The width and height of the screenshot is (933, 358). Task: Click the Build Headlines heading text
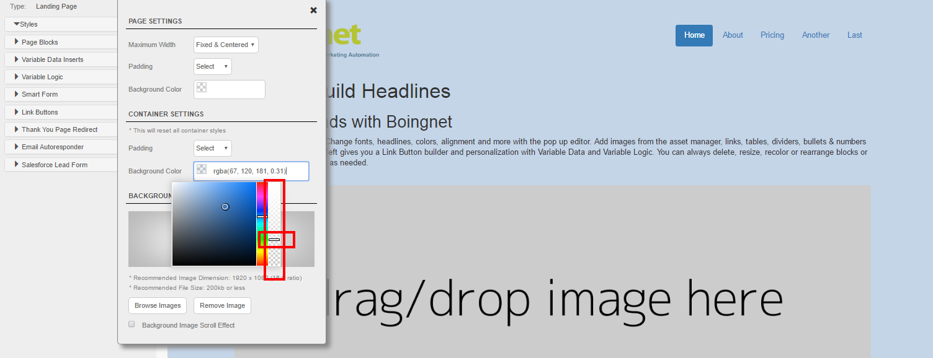[x=388, y=92]
